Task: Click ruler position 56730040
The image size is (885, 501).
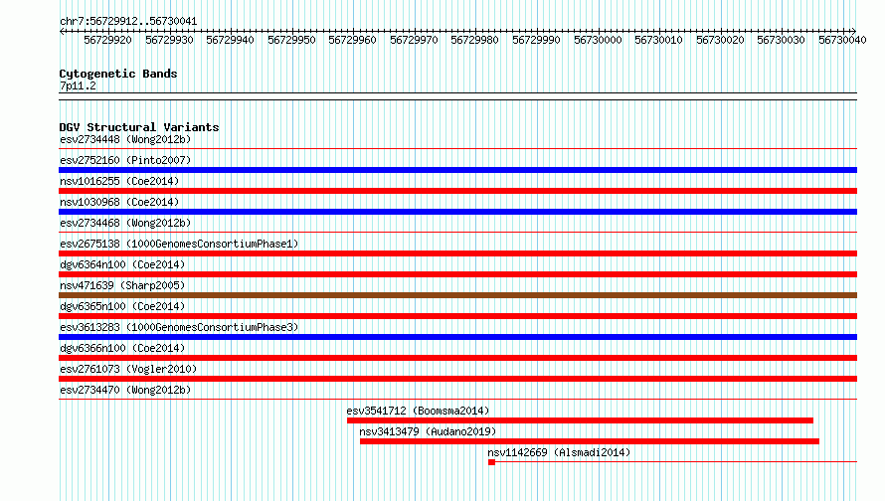Action: [842, 40]
